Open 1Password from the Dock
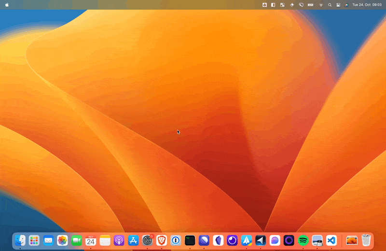Screen dimensions: 386x251 click(176, 240)
